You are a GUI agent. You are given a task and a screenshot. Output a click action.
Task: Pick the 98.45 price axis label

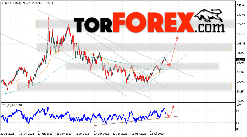pos(241,53)
